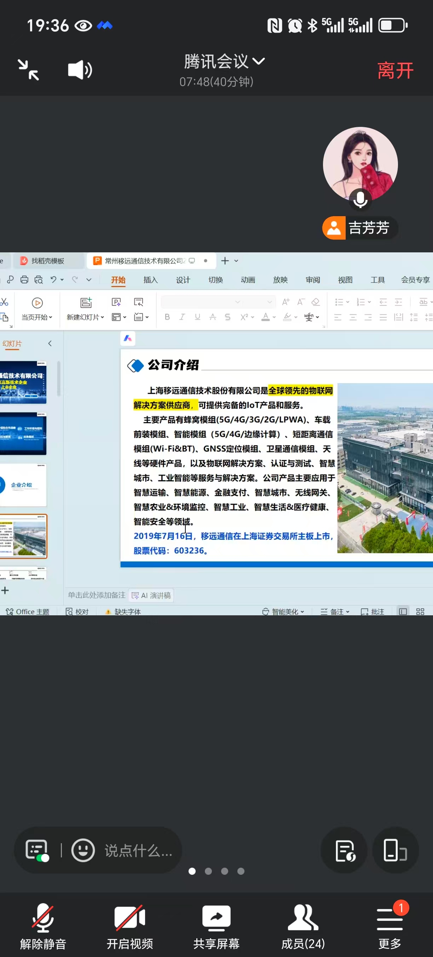Open the 更多 menu
Image resolution: width=433 pixels, height=957 pixels.
pyautogui.click(x=389, y=926)
